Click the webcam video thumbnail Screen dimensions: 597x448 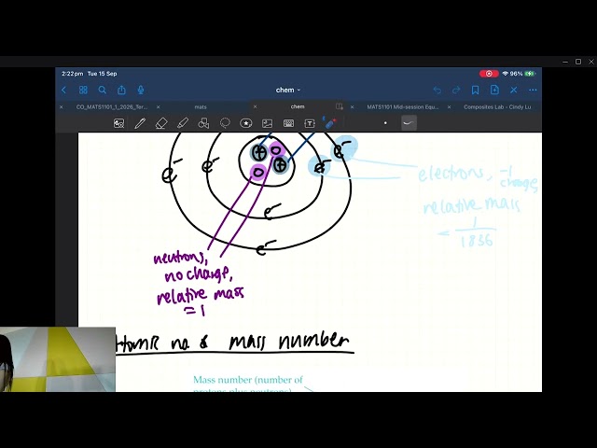coord(58,359)
